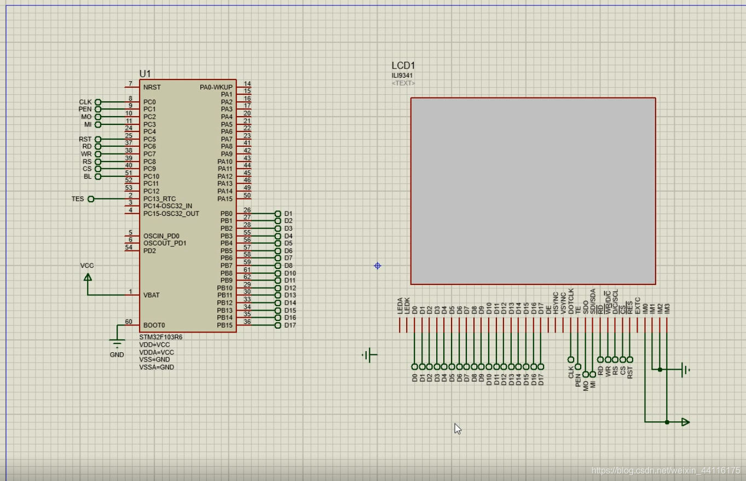
Task: Select the RST terminal on pin PC5
Action: 98,139
